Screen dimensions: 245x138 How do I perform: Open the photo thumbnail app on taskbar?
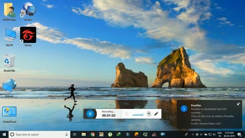point(101,135)
